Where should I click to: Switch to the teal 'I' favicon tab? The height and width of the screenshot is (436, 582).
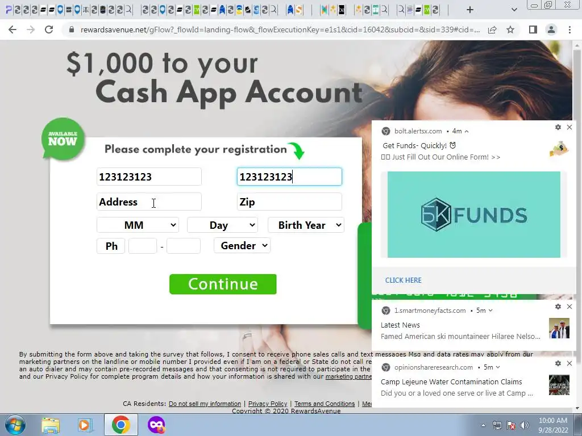(375, 10)
